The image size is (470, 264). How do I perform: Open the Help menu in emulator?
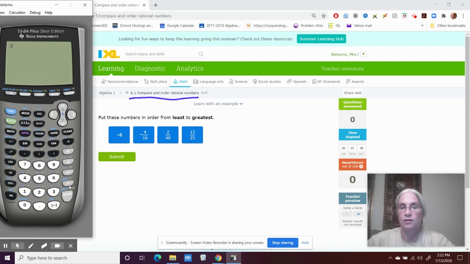(48, 12)
